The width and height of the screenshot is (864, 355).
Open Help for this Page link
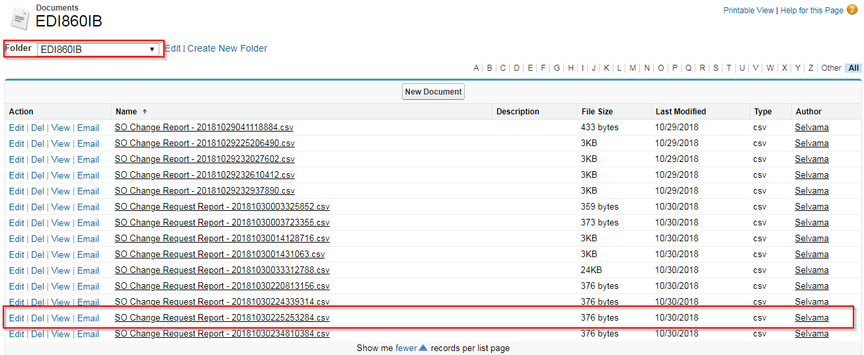[x=812, y=11]
